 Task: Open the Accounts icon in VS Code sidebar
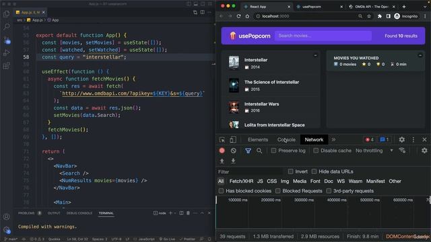(6, 216)
